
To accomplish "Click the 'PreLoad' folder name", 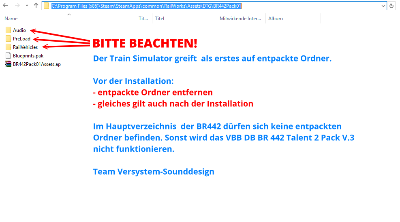I will point(22,39).
